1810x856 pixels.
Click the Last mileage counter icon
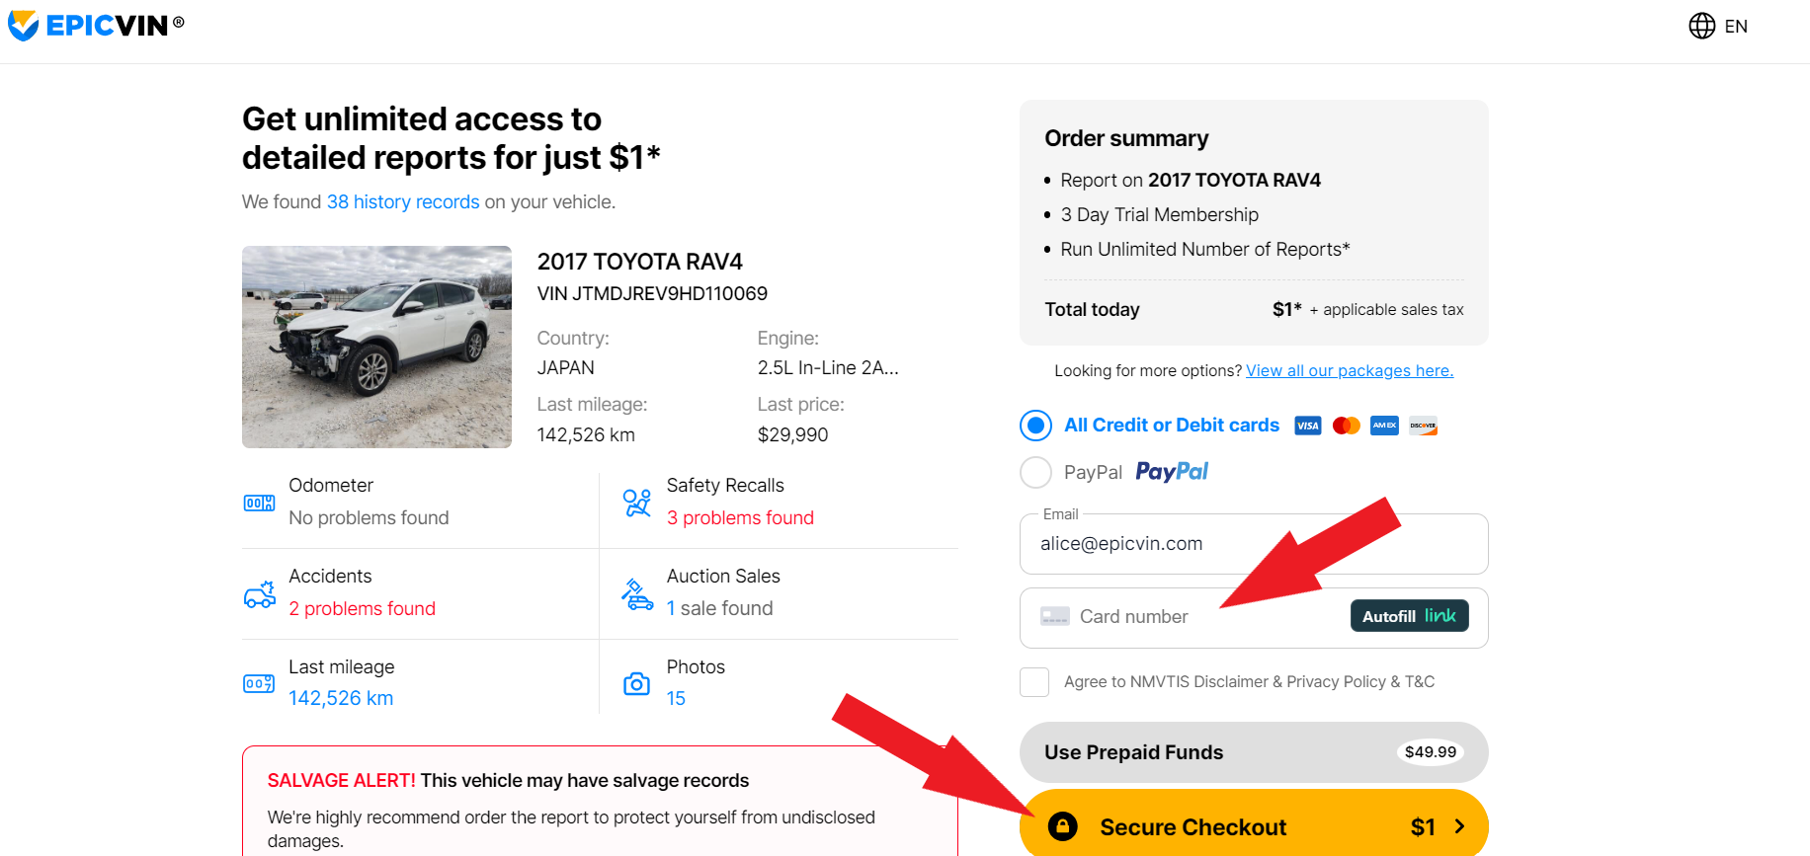[x=259, y=683]
